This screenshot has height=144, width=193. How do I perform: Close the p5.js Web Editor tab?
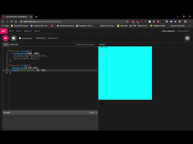31,17
